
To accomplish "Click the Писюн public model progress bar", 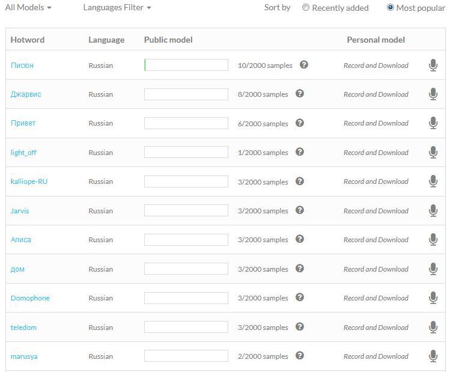I will point(186,65).
